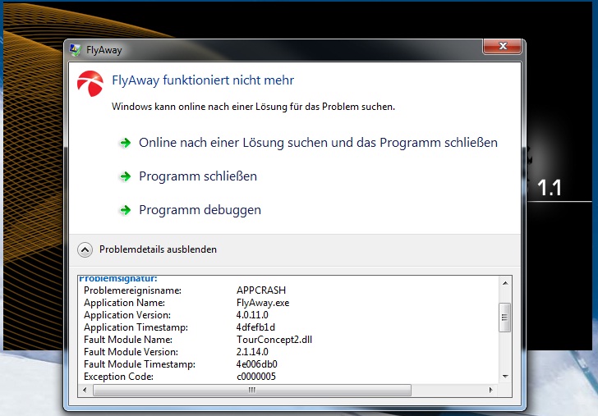Click the 4.0.11.0 application version value

(x=252, y=315)
